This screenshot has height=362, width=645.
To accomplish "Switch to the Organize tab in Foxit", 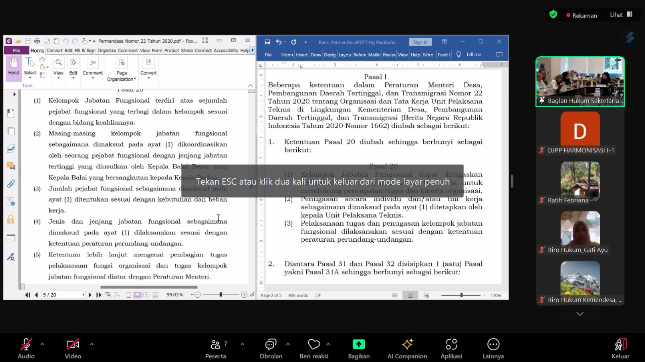I will tap(106, 51).
